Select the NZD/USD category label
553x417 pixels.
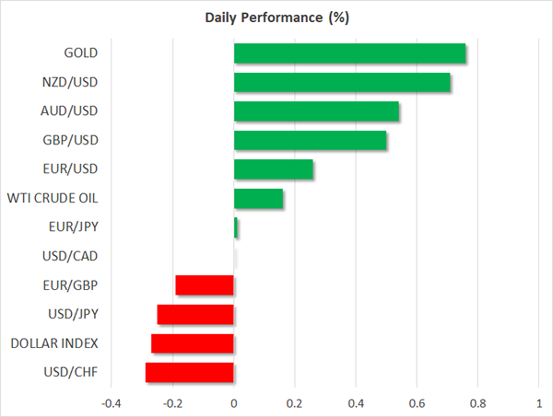click(x=70, y=83)
